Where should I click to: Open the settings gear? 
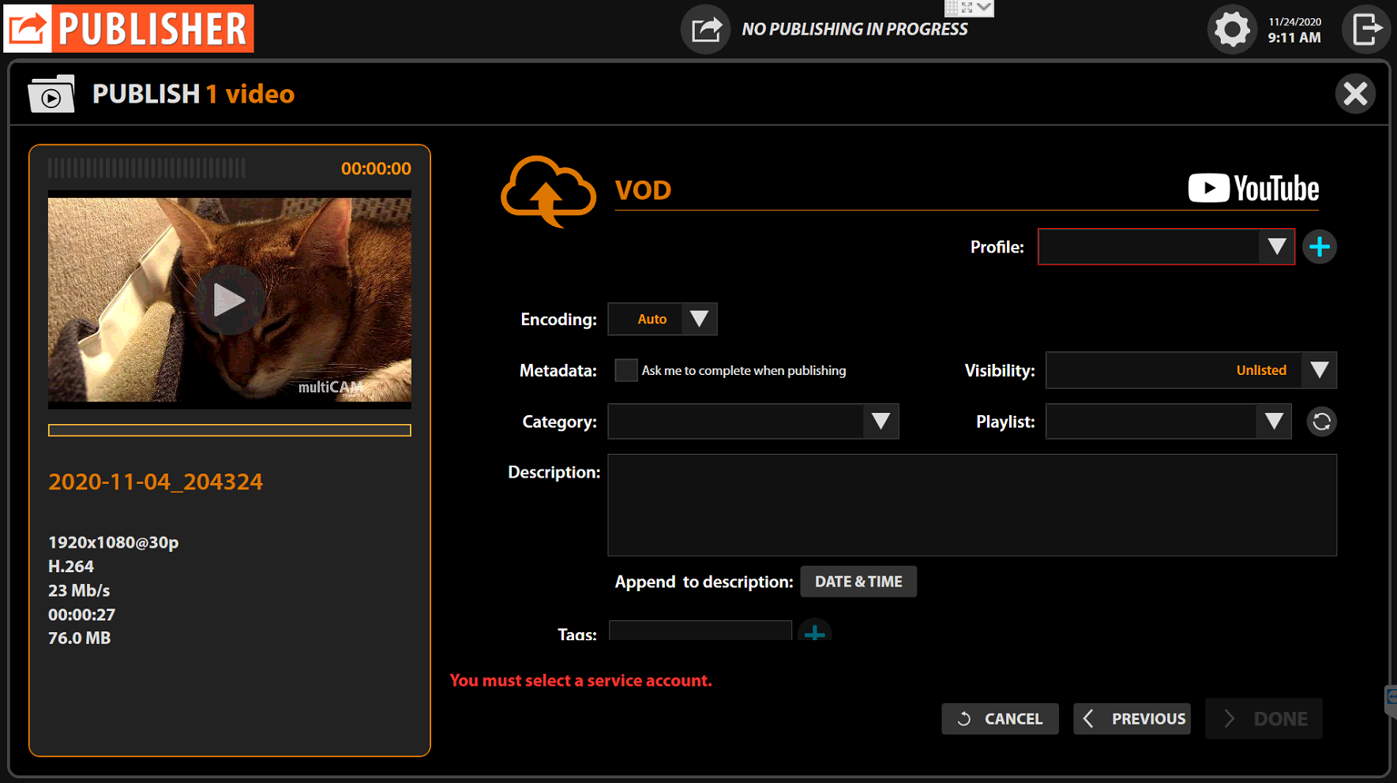click(1232, 30)
